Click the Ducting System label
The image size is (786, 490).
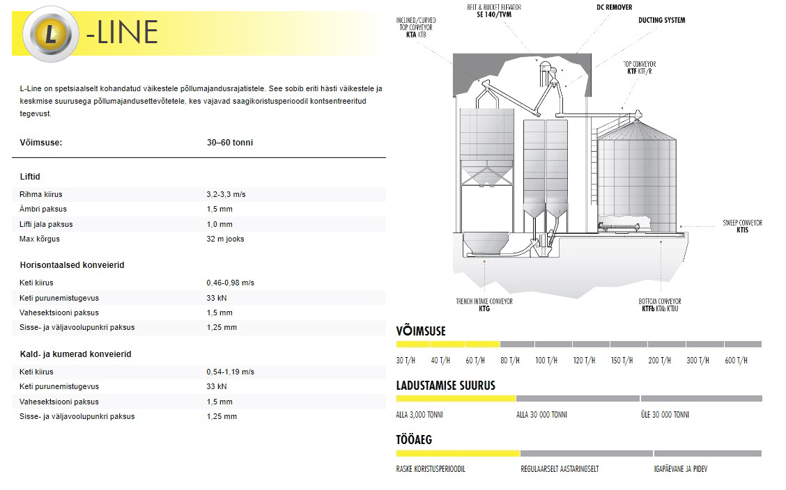coord(661,20)
